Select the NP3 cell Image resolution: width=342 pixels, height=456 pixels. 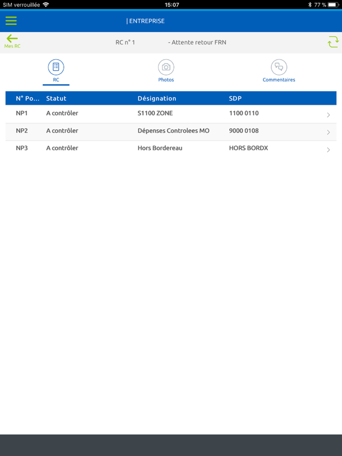[x=22, y=148]
